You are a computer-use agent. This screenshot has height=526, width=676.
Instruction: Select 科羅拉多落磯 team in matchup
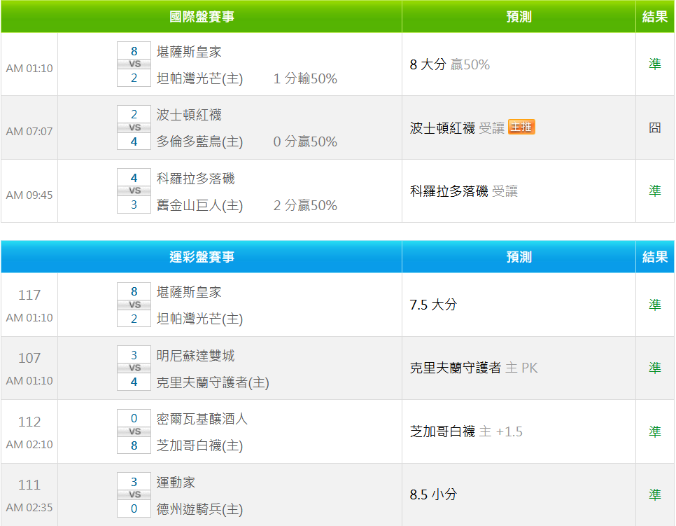click(x=195, y=178)
